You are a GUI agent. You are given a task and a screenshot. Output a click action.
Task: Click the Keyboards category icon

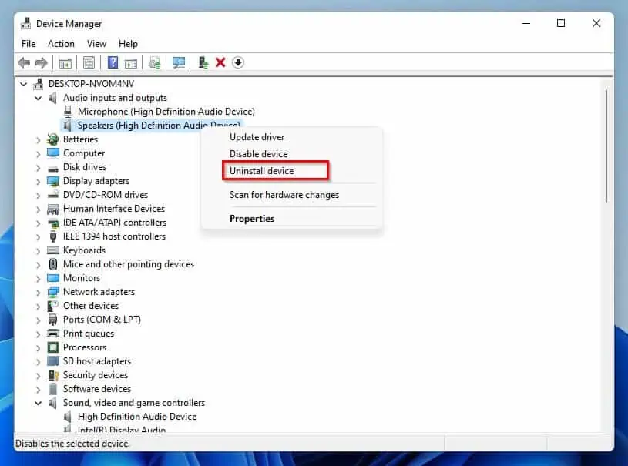point(53,250)
